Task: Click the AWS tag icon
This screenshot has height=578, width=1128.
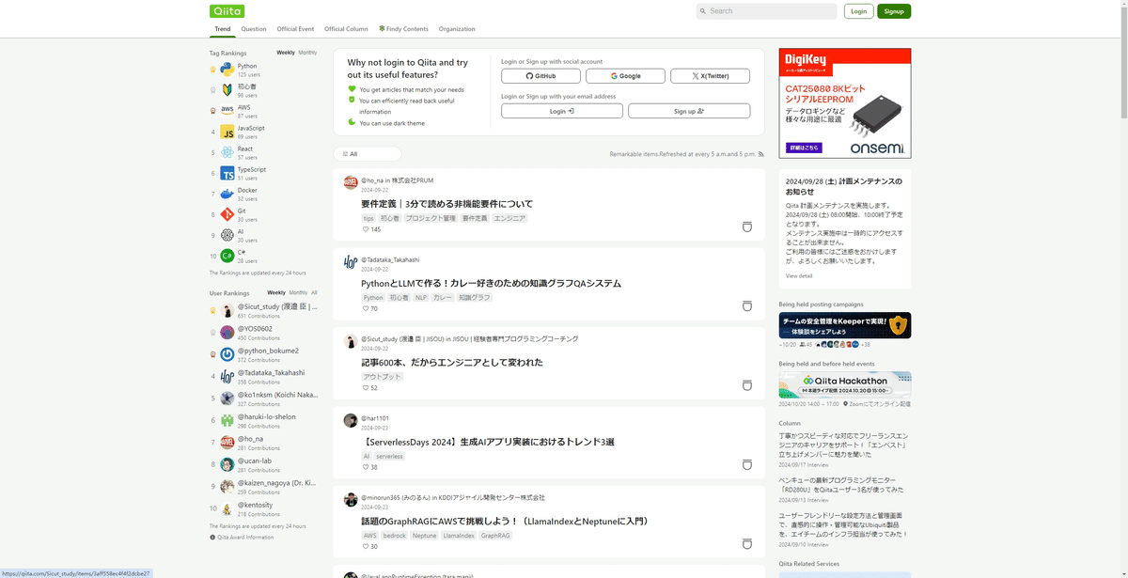Action: click(x=227, y=111)
